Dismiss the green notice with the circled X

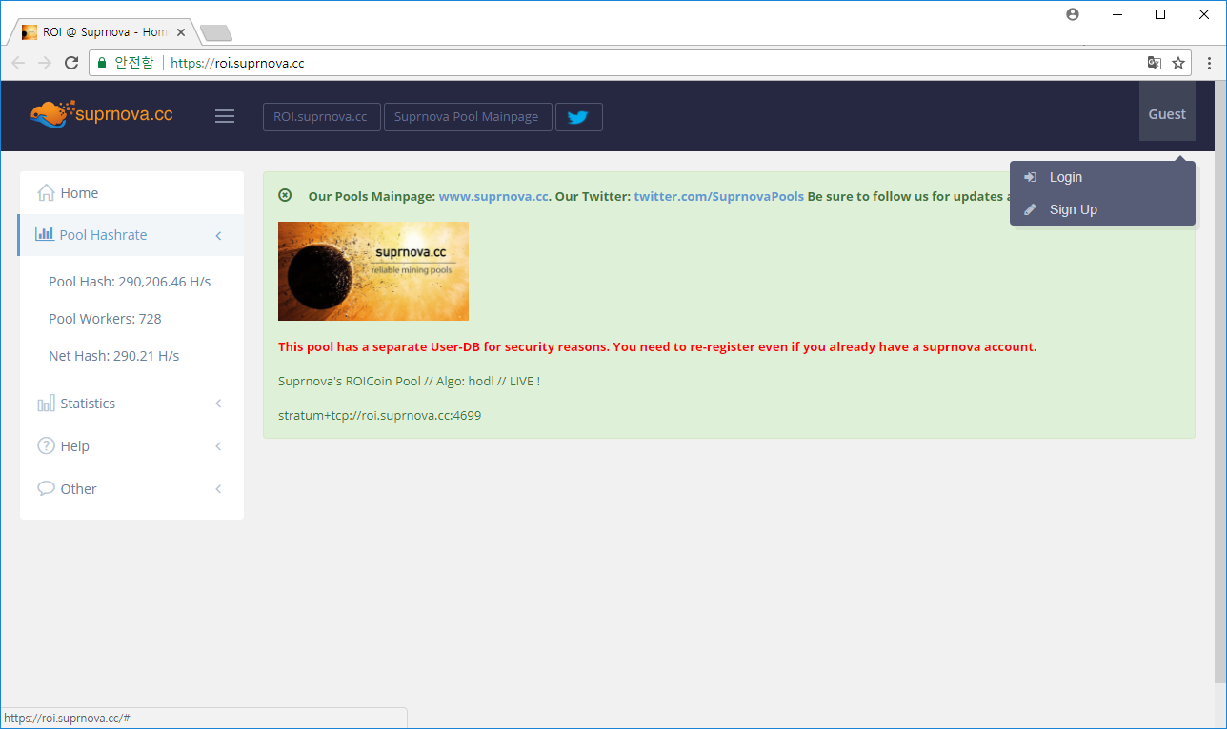point(285,195)
